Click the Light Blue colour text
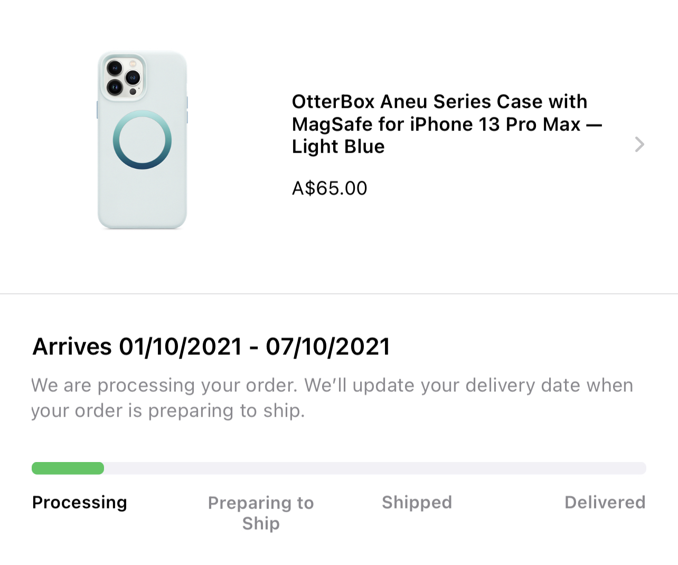This screenshot has width=678, height=565. point(338,146)
